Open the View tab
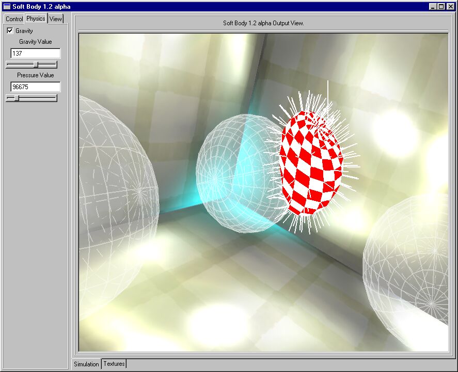The image size is (458, 372). (55, 19)
